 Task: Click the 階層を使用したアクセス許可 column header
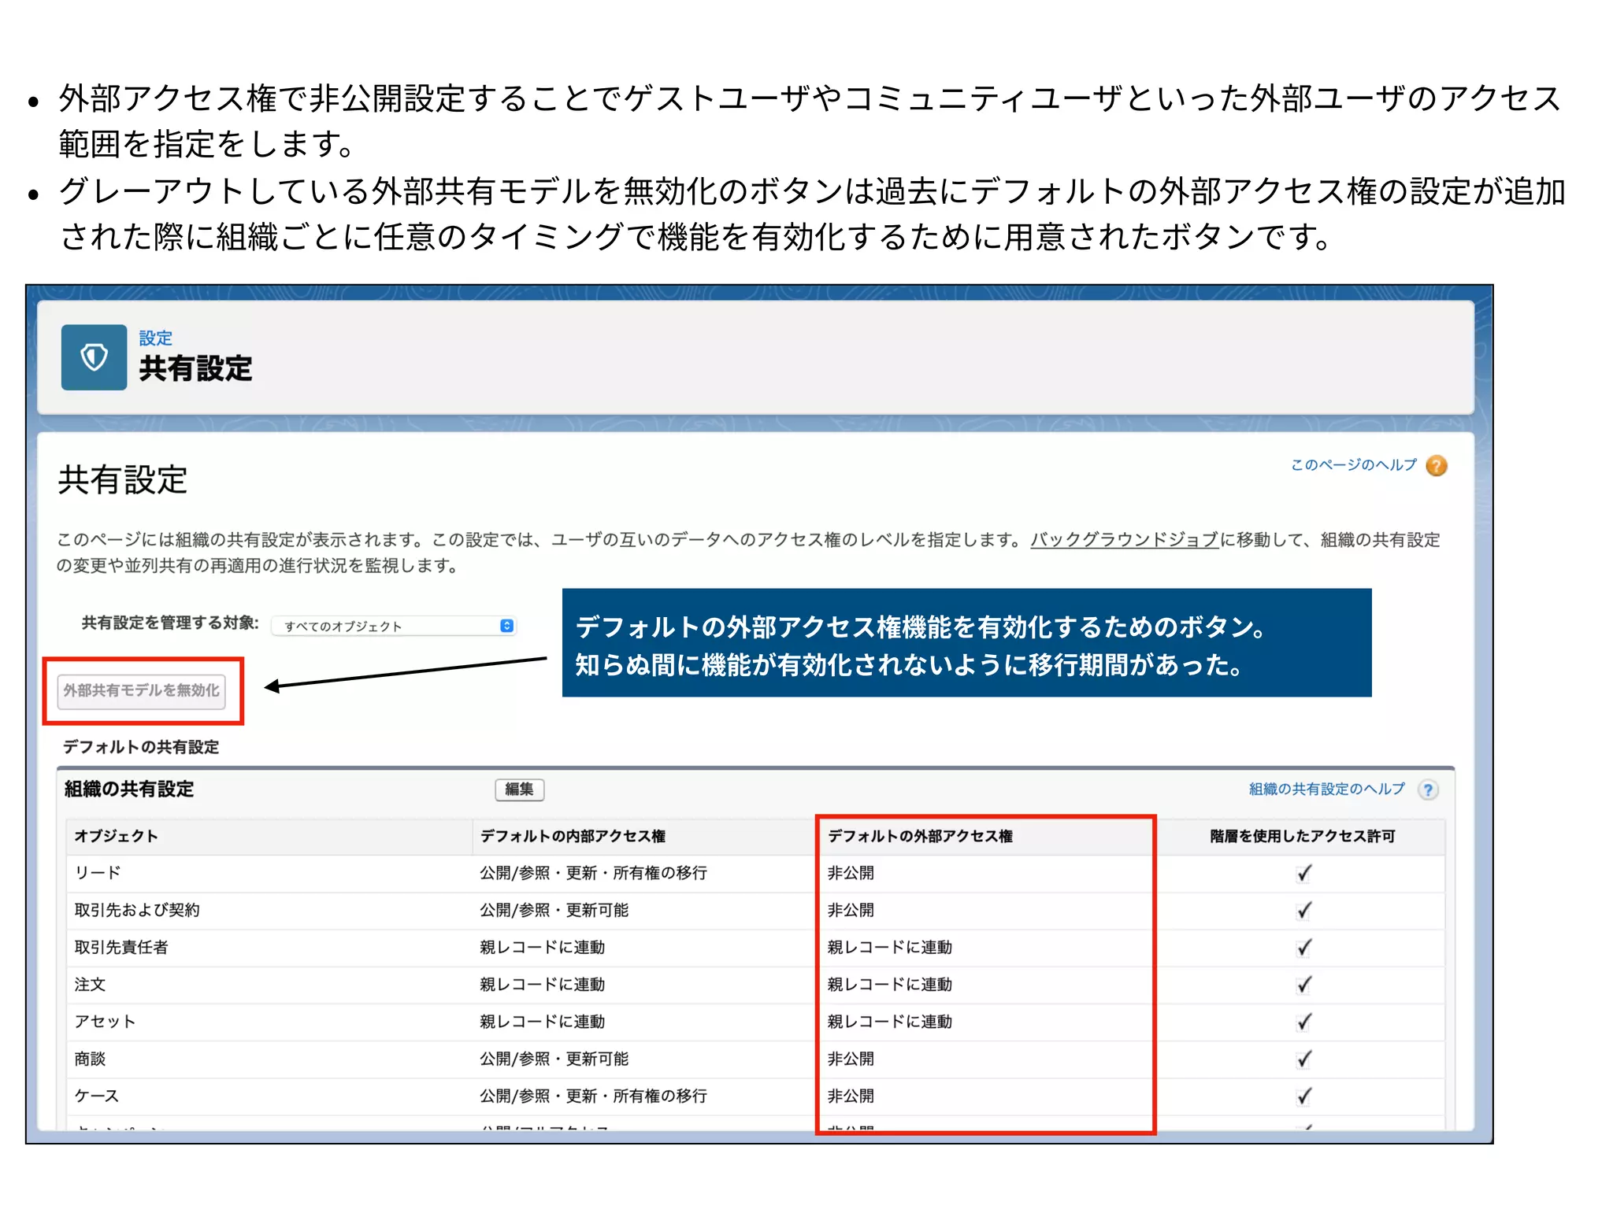[x=1303, y=836]
